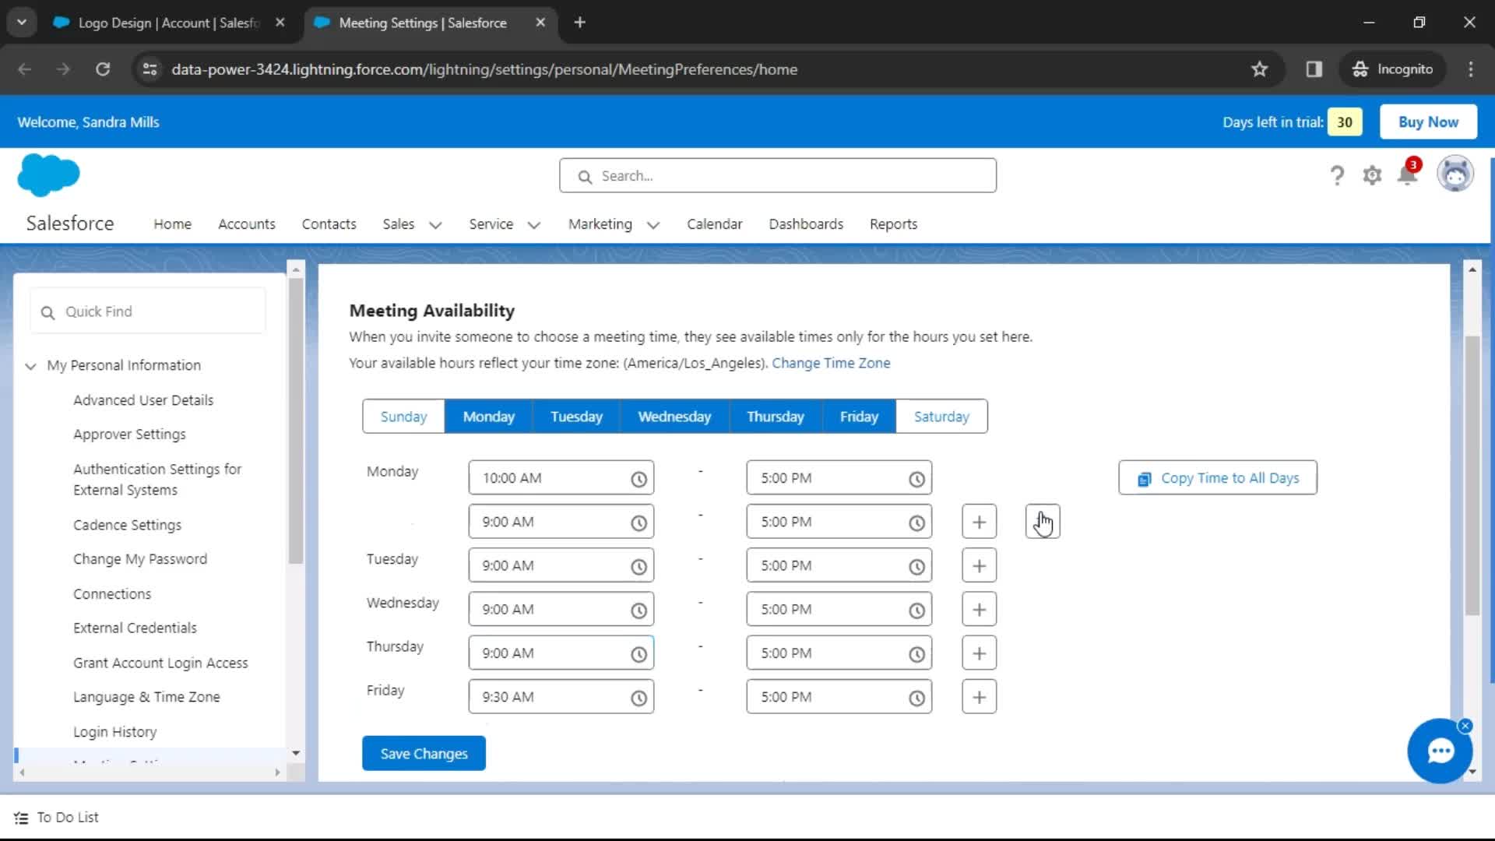Screen dimensions: 1495x841
Task: Dismiss the chat widget with the small X
Action: pyautogui.click(x=1465, y=726)
